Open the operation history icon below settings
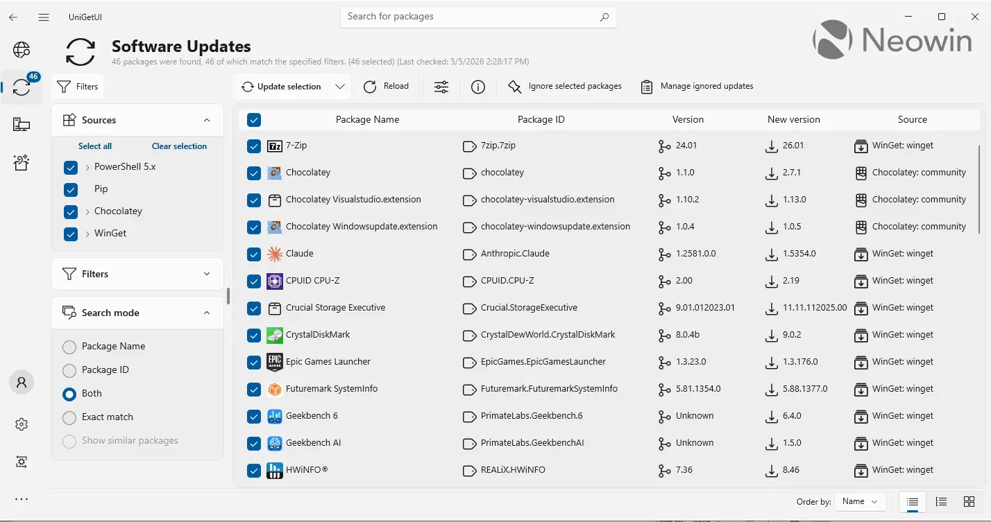 pyautogui.click(x=22, y=462)
